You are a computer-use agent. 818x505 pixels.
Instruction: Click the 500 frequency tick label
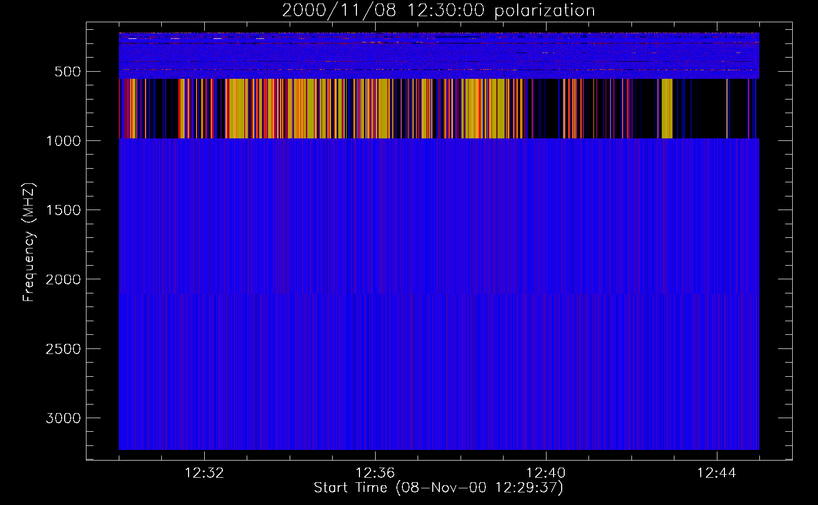(68, 72)
